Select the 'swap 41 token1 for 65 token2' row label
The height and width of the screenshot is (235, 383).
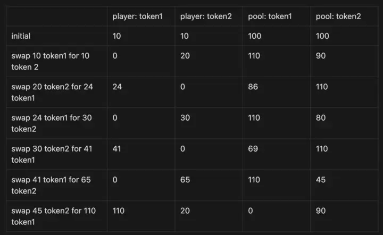pos(51,185)
